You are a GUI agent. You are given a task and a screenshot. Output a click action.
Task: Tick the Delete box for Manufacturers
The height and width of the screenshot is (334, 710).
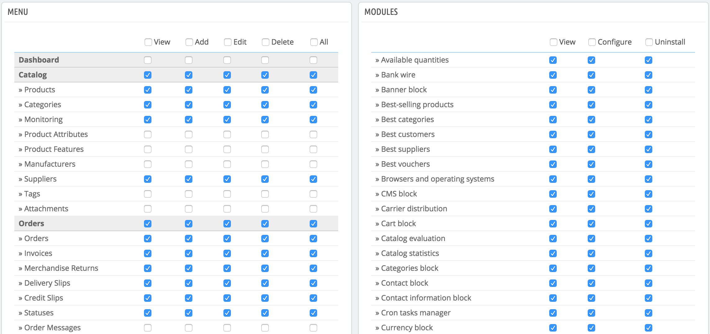(265, 164)
